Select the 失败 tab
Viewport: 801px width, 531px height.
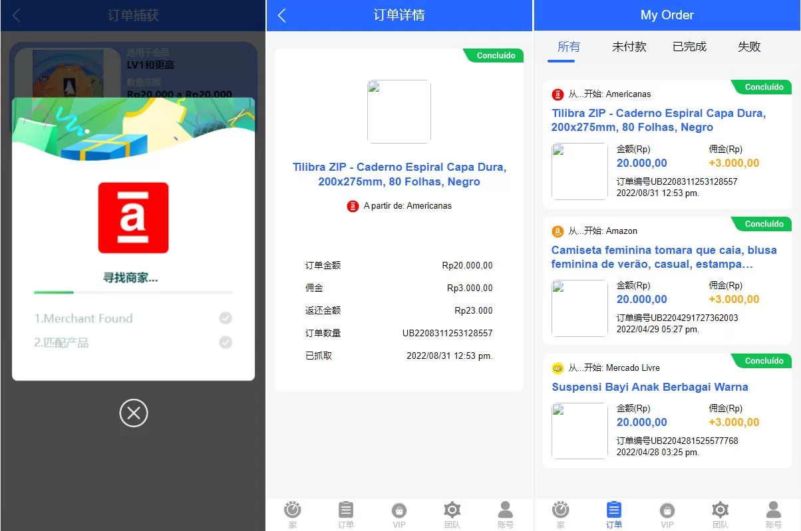coord(749,47)
